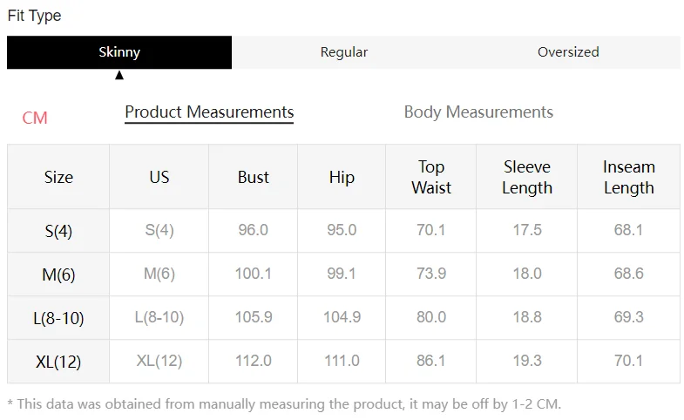Viewport: 684px width, 420px height.
Task: Toggle the CM unit label
Action: click(x=35, y=118)
